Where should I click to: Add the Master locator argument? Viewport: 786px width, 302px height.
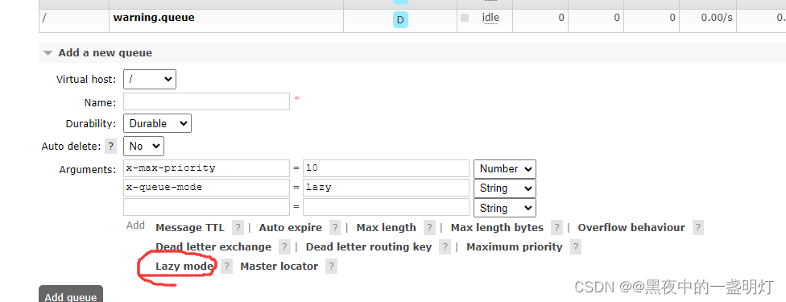click(x=279, y=267)
